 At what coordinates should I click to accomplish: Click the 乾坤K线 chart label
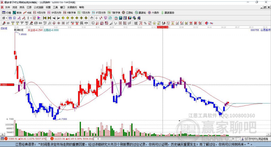tap(19, 30)
